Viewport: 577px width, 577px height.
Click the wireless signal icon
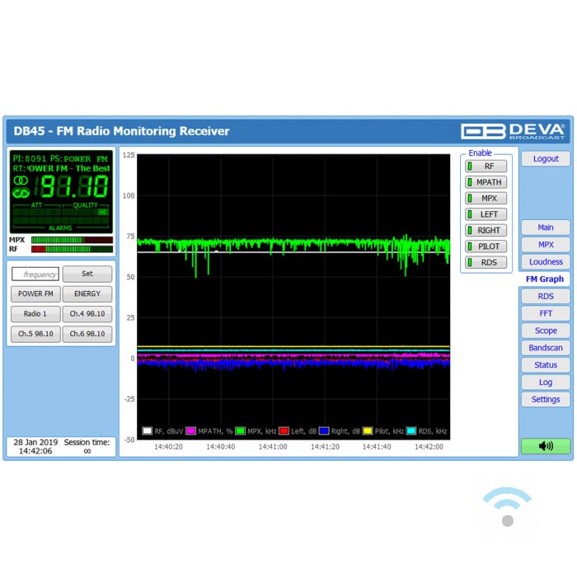click(507, 505)
